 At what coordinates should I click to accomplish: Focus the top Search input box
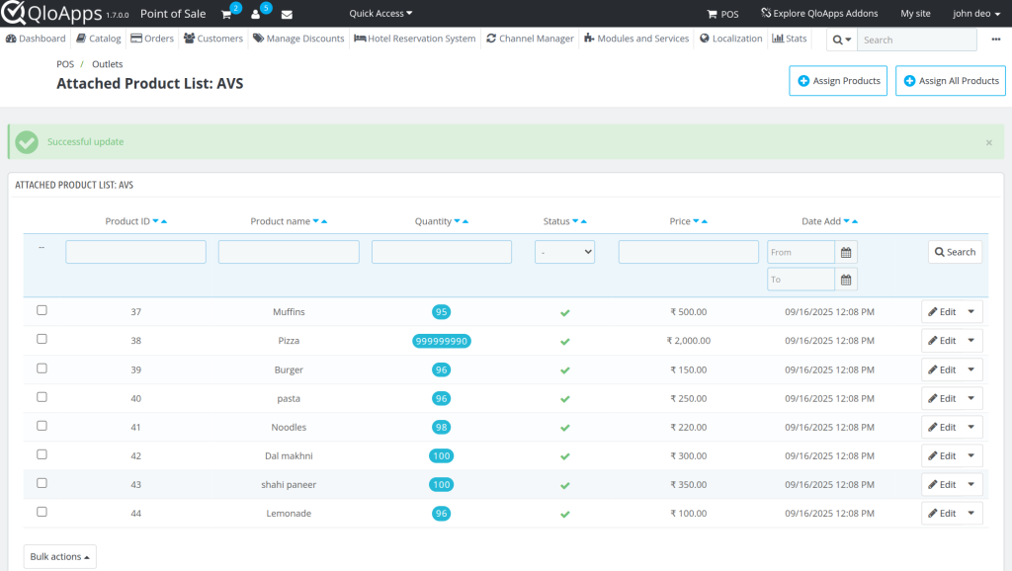tap(916, 40)
